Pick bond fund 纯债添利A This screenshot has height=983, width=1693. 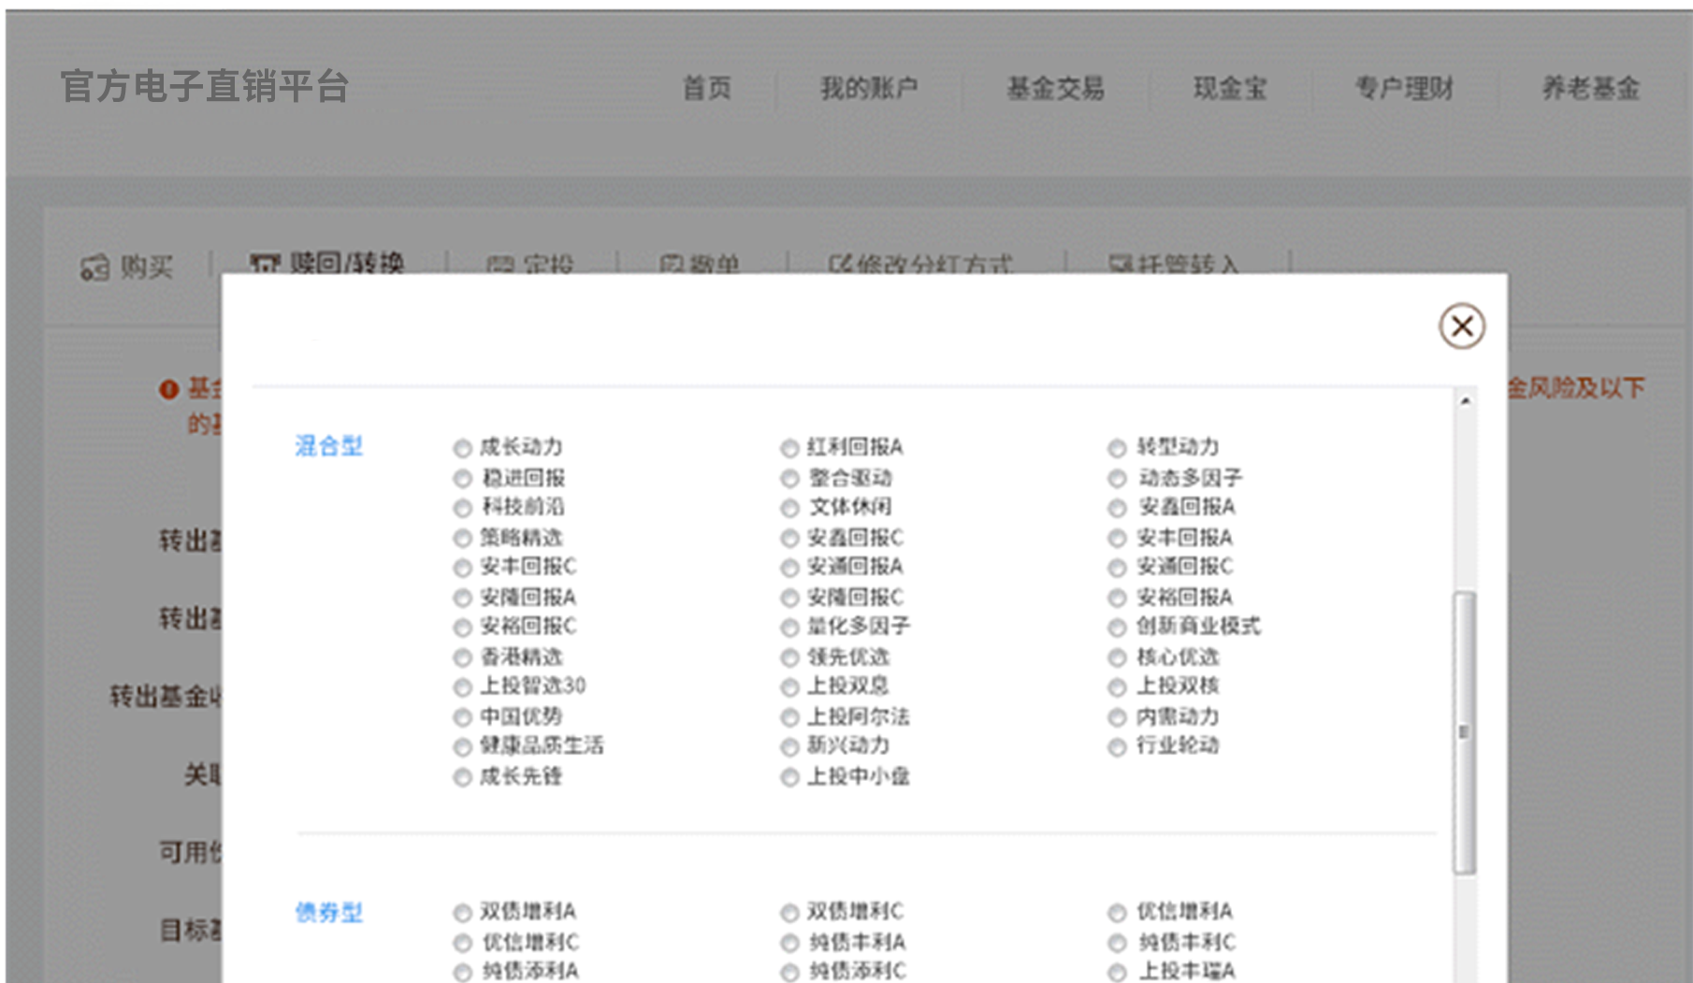tap(462, 973)
